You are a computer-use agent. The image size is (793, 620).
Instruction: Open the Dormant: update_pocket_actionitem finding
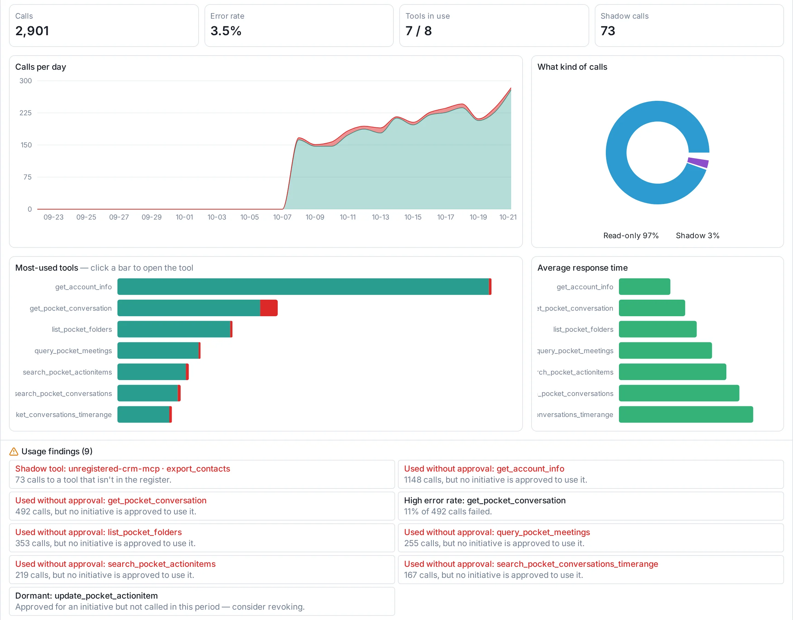(x=202, y=601)
